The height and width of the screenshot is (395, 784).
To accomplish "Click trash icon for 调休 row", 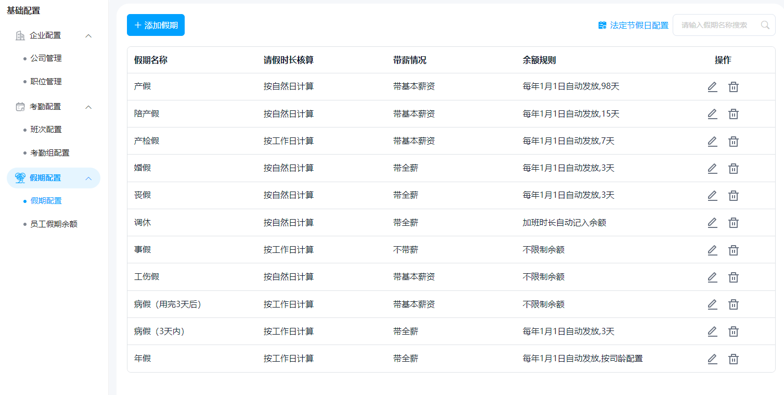I will tap(733, 223).
